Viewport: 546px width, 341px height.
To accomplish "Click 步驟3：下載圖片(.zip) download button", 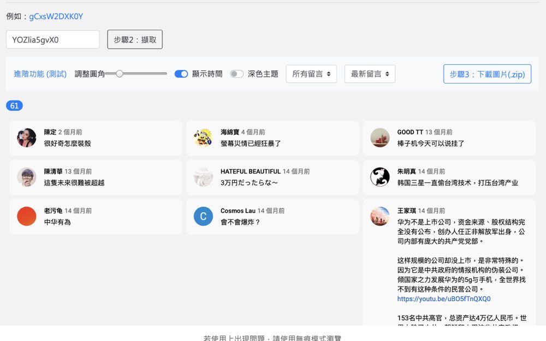I will (x=487, y=74).
